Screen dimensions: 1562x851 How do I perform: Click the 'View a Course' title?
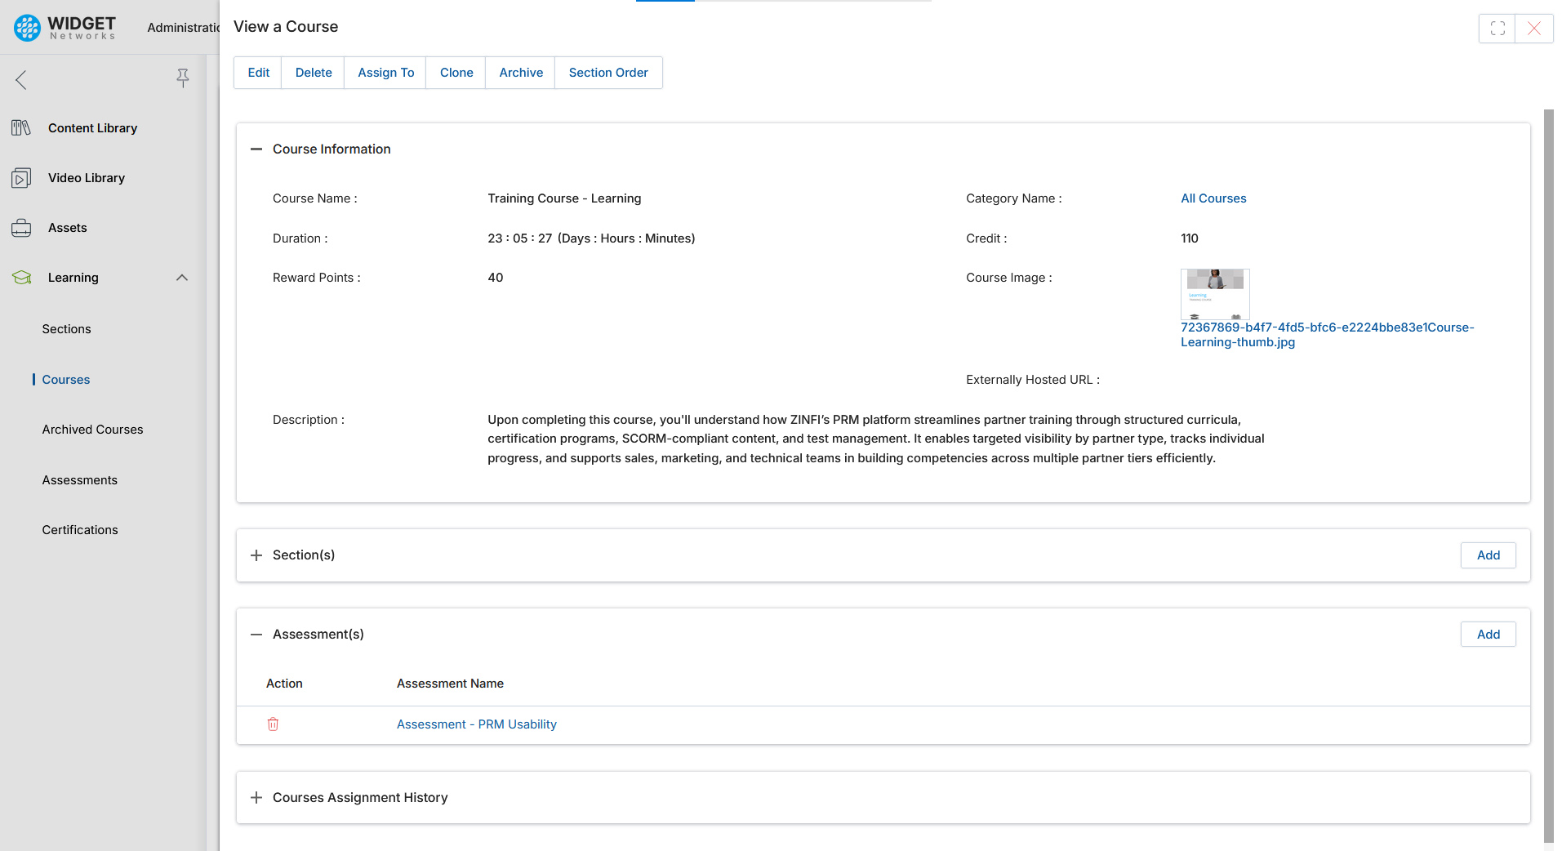pyautogui.click(x=286, y=27)
